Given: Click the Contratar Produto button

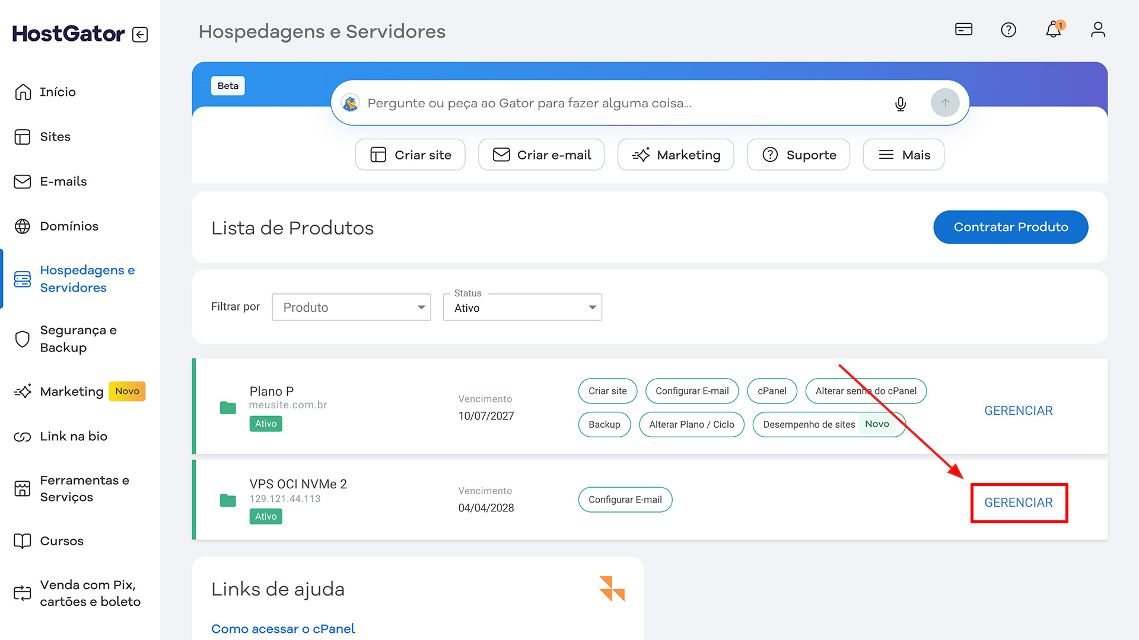Looking at the screenshot, I should click(x=1010, y=227).
